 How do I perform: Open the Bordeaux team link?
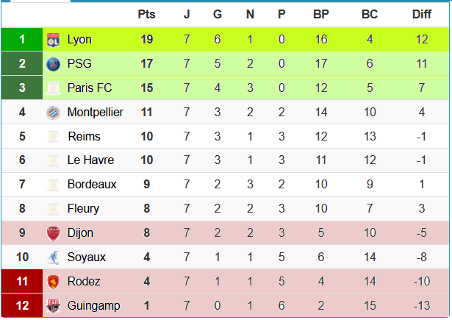pyautogui.click(x=92, y=185)
